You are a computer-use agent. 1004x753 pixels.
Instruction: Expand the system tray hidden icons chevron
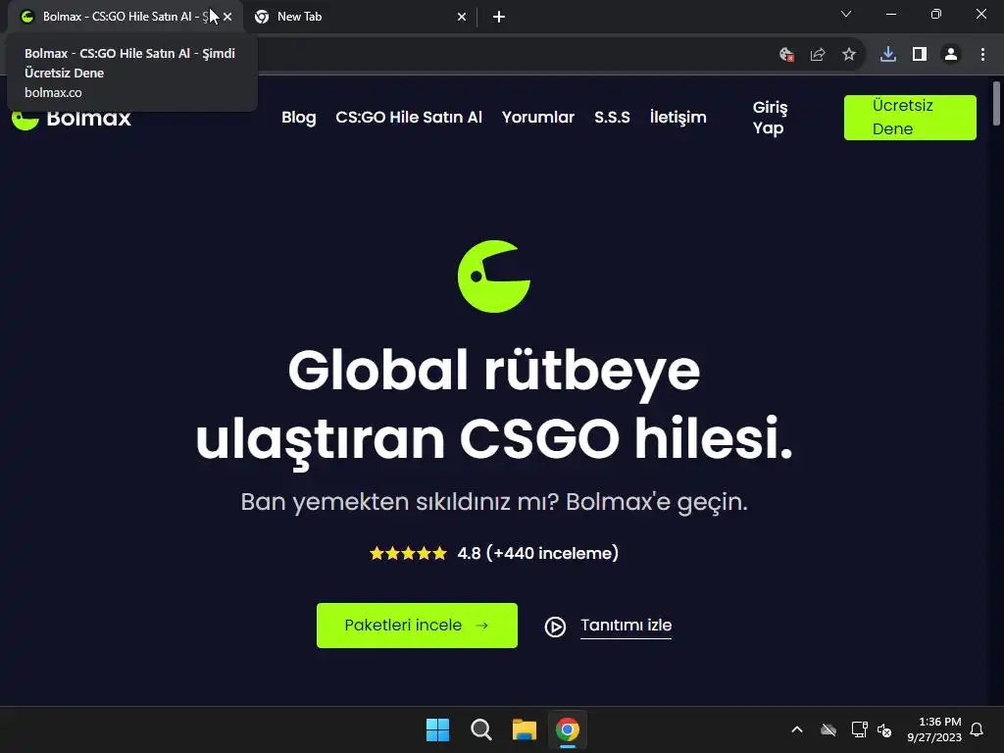(x=797, y=729)
